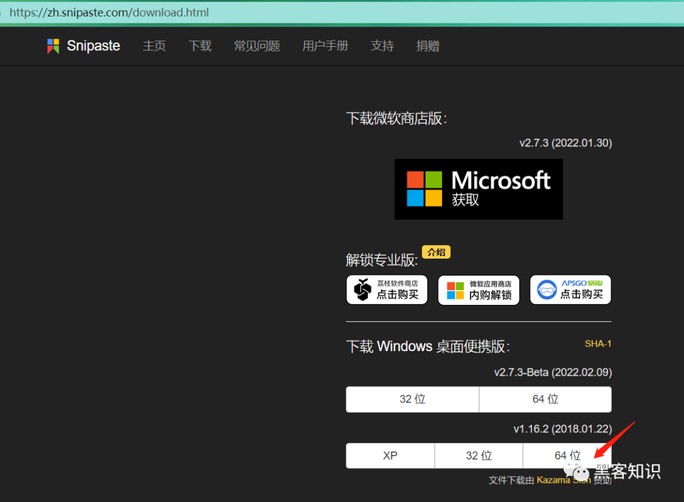Viewport: 684px width, 502px height.
Task: Click the 下载微软商店版 heading
Action: point(396,119)
